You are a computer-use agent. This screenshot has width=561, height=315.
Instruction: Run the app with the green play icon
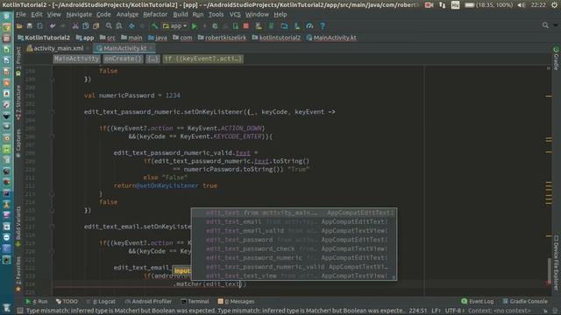[x=195, y=26]
